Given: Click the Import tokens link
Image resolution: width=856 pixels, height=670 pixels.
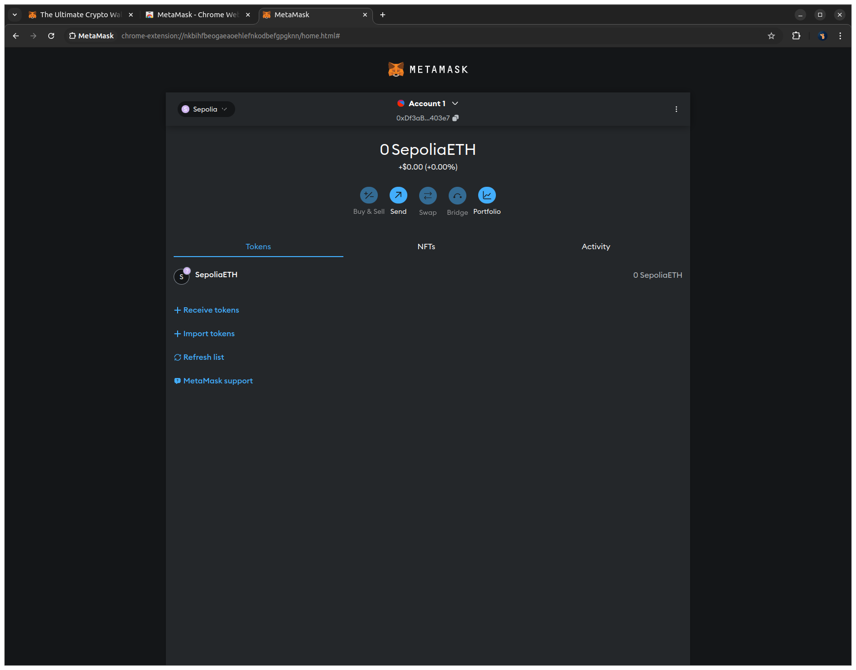Looking at the screenshot, I should [x=204, y=334].
